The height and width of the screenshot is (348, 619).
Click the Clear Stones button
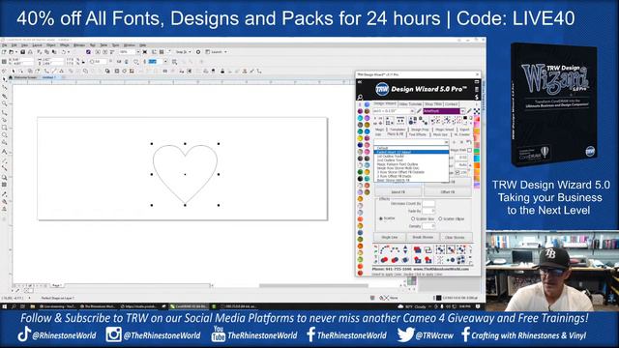pyautogui.click(x=455, y=237)
